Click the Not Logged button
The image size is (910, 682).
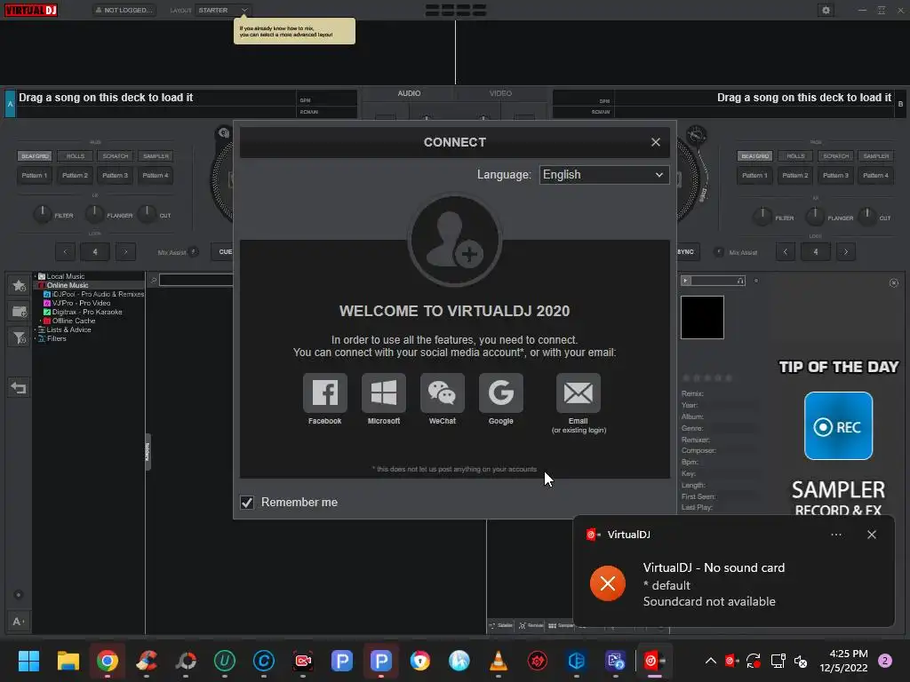coord(124,10)
